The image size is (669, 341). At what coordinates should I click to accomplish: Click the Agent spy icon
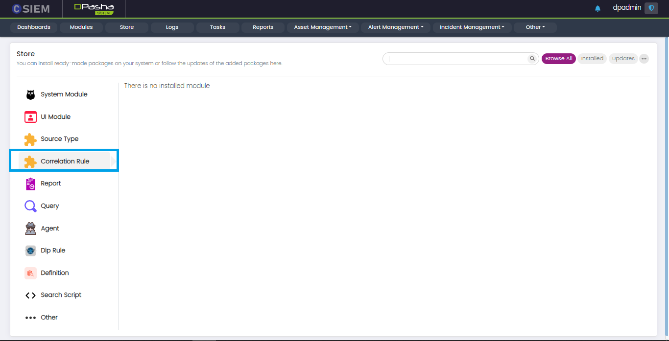point(30,228)
